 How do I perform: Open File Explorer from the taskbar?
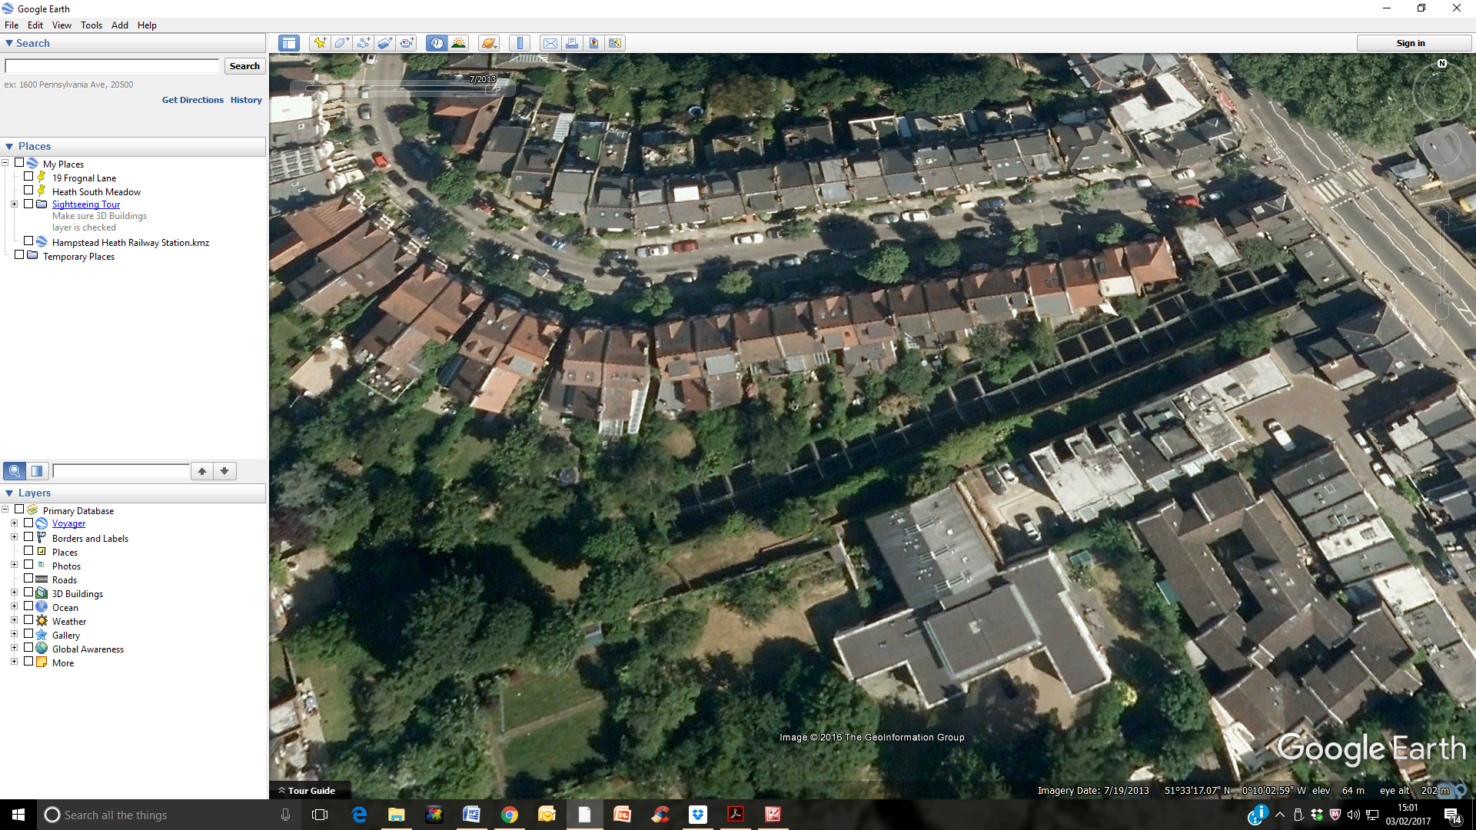(396, 815)
